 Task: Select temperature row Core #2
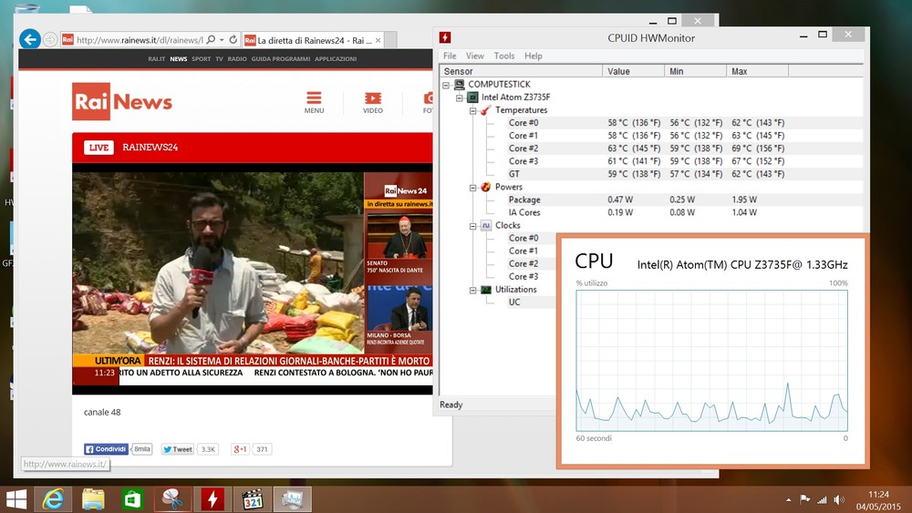tap(685, 149)
